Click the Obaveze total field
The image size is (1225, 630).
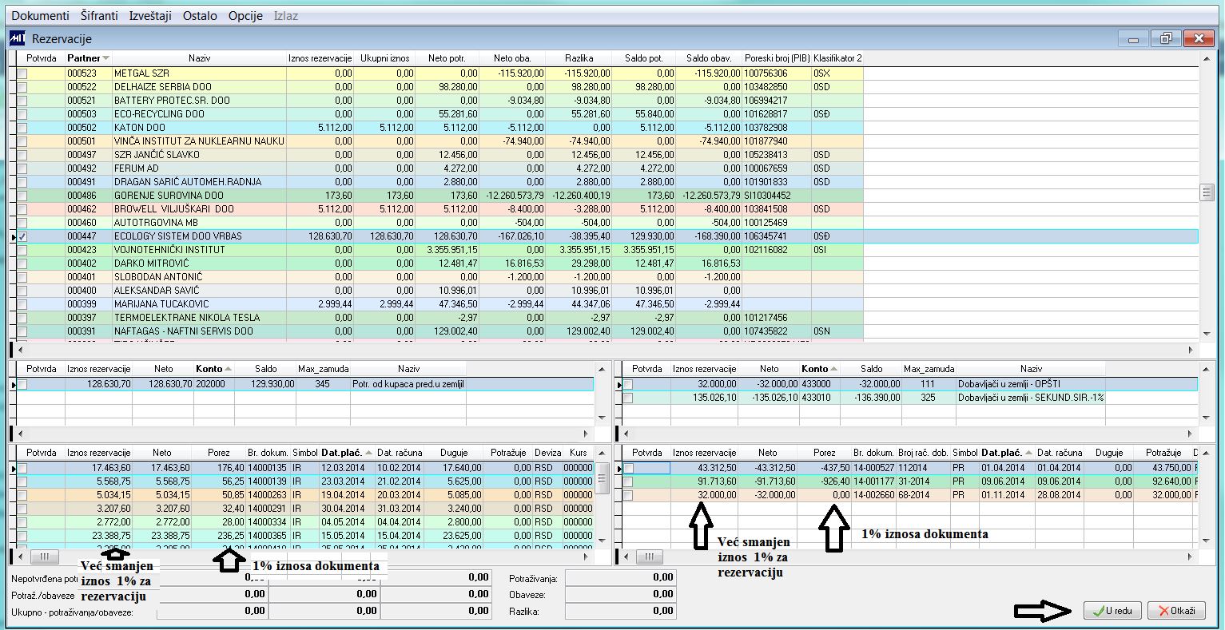[621, 594]
